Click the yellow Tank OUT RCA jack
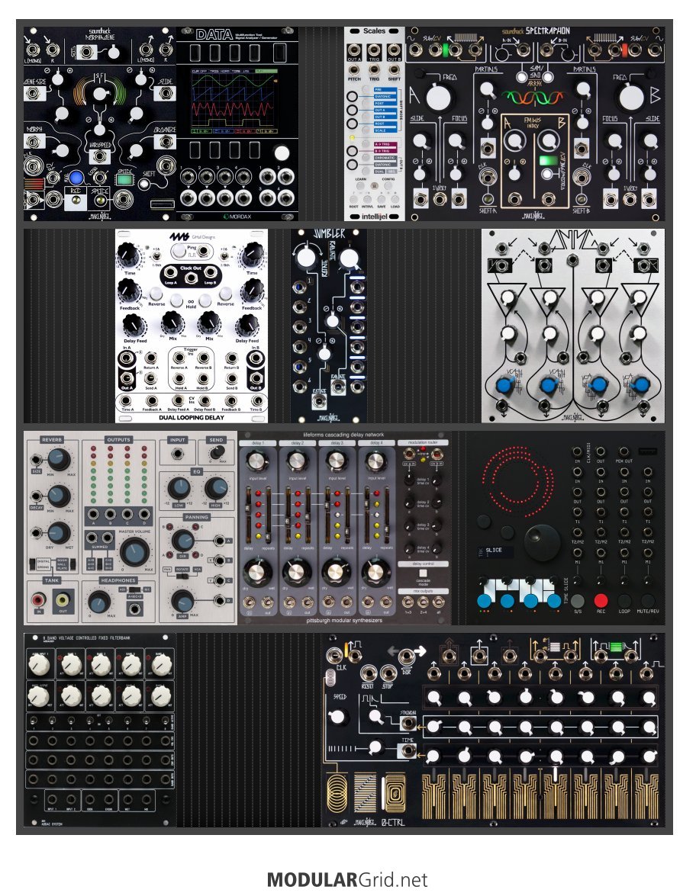 pyautogui.click(x=63, y=599)
